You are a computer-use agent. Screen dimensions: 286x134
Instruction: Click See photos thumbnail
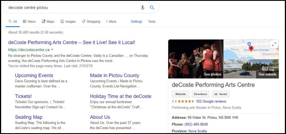196,59
